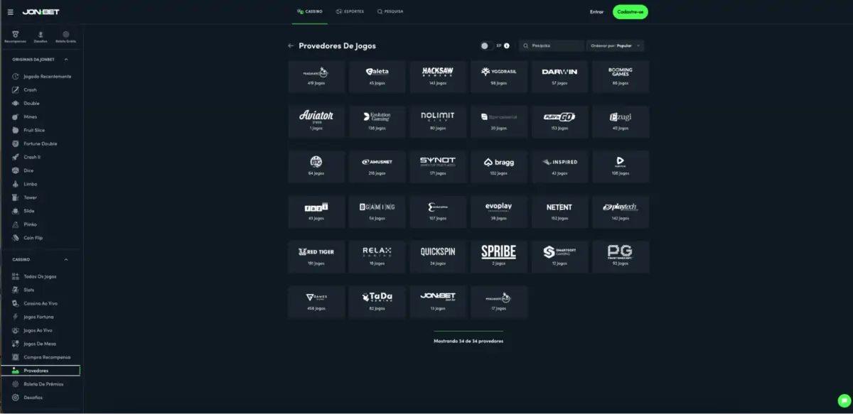Image resolution: width=853 pixels, height=414 pixels.
Task: Switch to the Esportes tab
Action: point(350,11)
